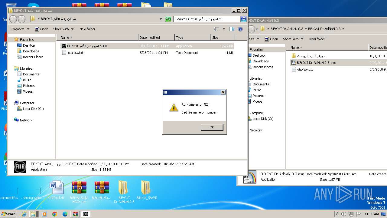Screen dimensions: 387x218
Task: Close the run-time error '52' dialog
Action: point(223,92)
